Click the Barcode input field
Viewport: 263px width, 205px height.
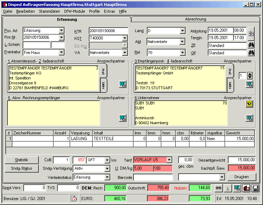point(153,177)
